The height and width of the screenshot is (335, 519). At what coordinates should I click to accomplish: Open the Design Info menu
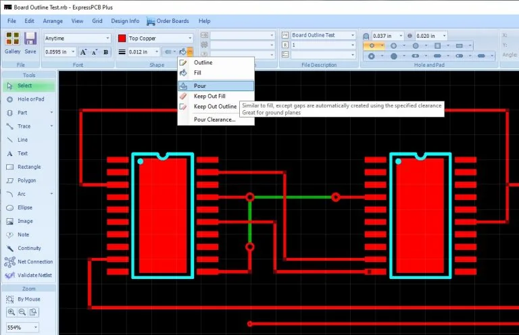pos(125,21)
